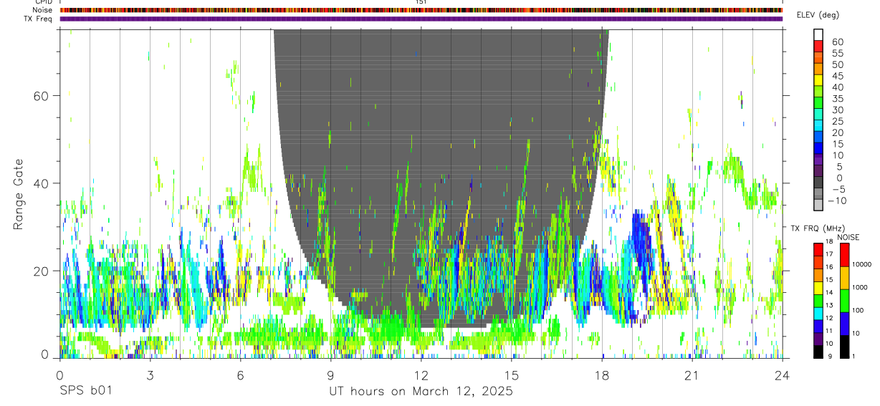Viewport: 880px width, 406px height.
Task: Click the cyan segment of the TX FRQ colorbar
Action: [x=818, y=314]
